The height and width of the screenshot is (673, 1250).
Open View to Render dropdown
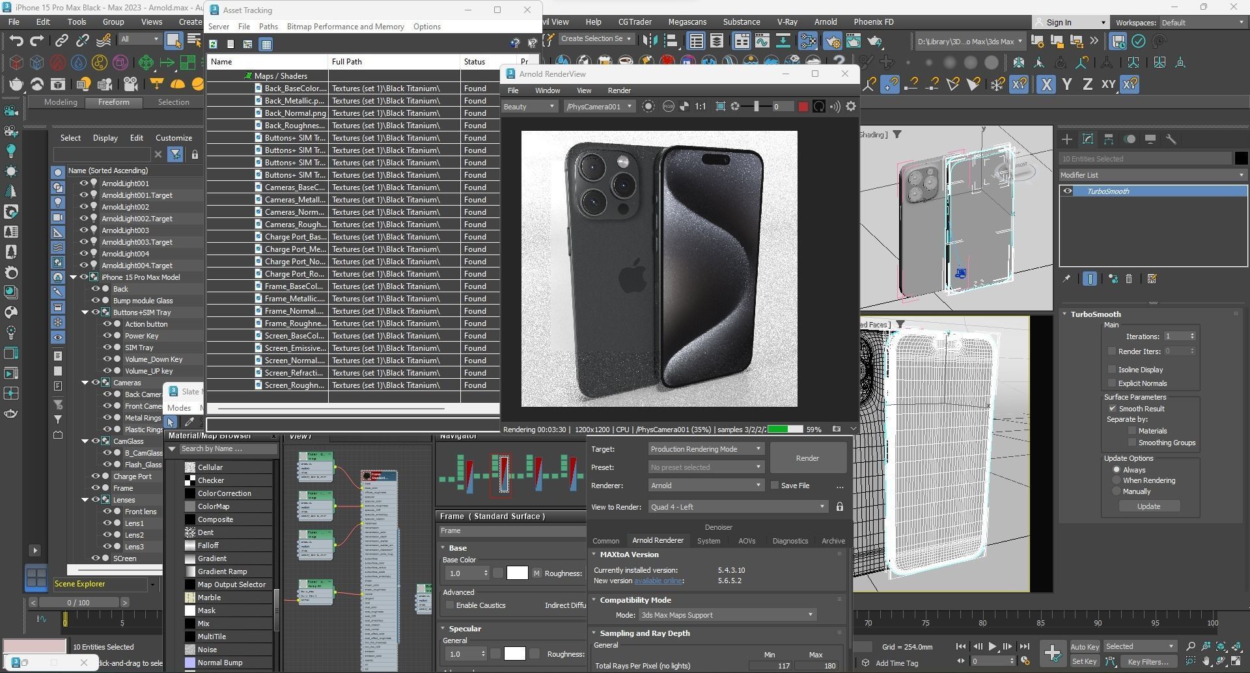738,507
